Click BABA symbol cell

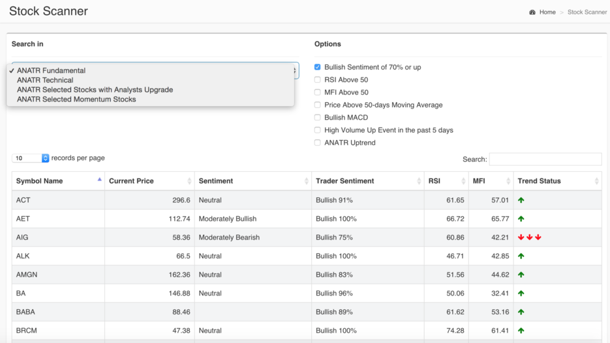[58, 312]
